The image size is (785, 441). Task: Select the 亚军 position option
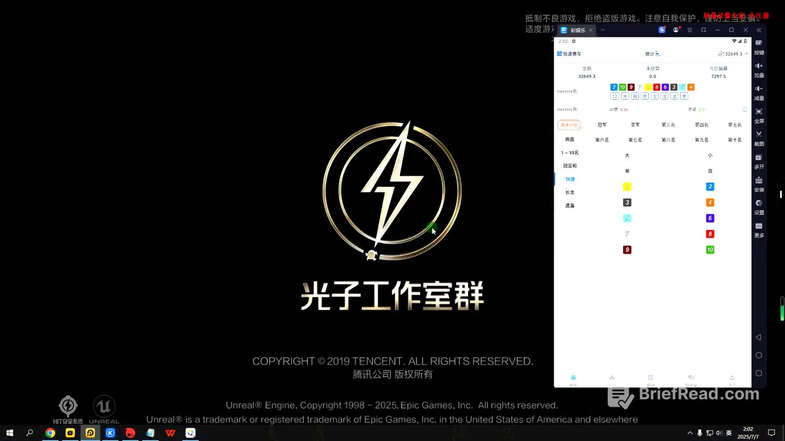[635, 125]
